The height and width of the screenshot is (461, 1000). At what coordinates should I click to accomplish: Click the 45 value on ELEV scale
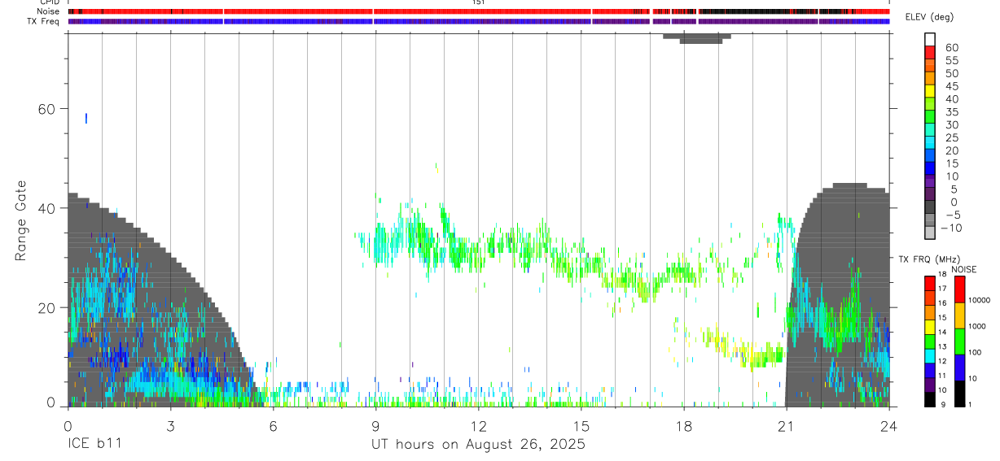pyautogui.click(x=951, y=86)
